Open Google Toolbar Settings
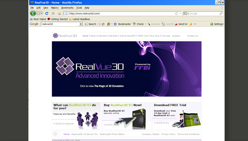This screenshot has height=141, width=248. coord(217,24)
